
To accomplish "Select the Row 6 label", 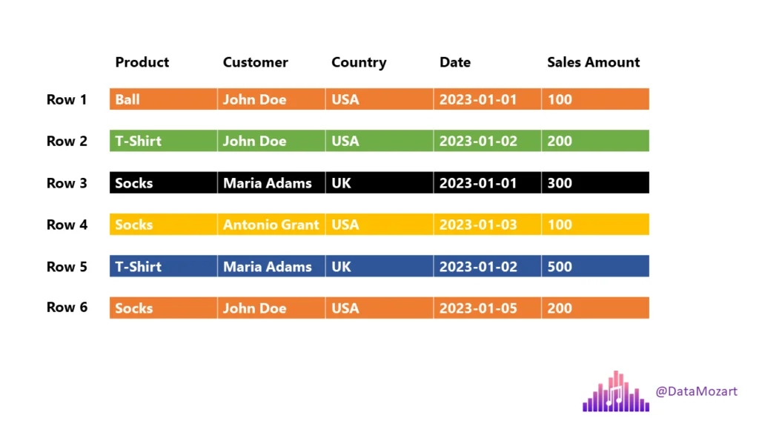I will click(67, 308).
